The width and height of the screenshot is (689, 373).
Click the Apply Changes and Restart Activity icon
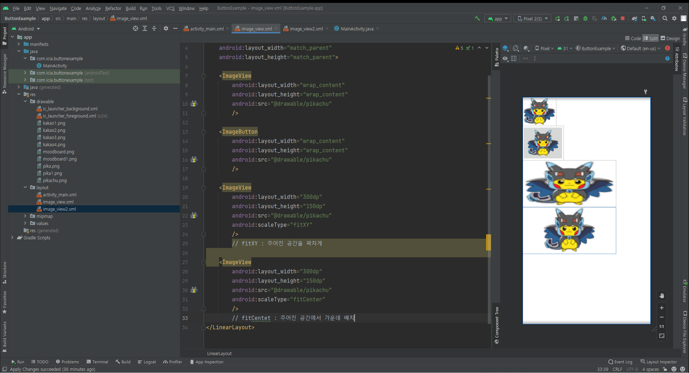pyautogui.click(x=557, y=18)
